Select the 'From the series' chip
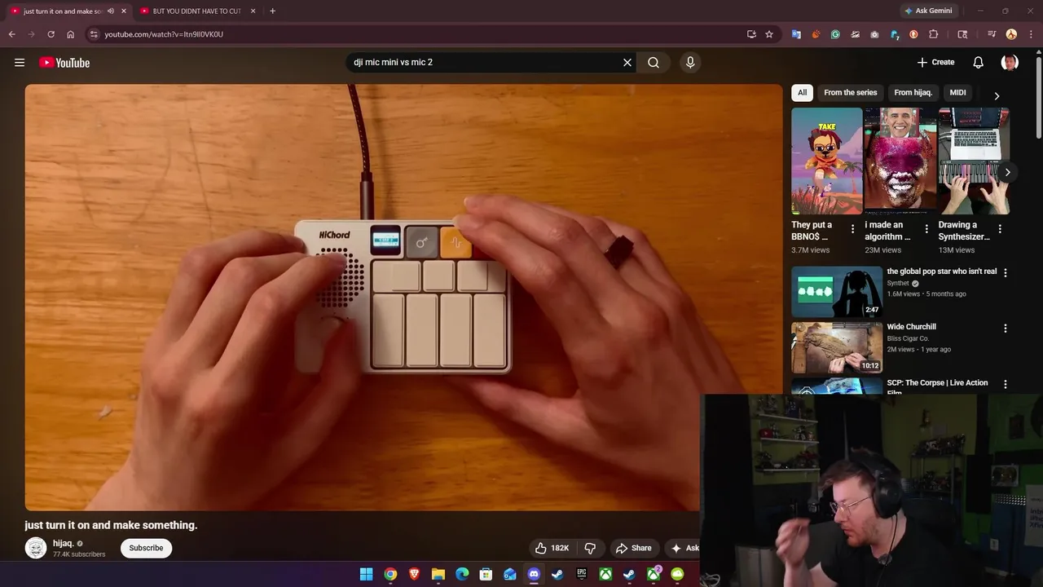Screen dimensions: 1043x587 click(x=851, y=93)
